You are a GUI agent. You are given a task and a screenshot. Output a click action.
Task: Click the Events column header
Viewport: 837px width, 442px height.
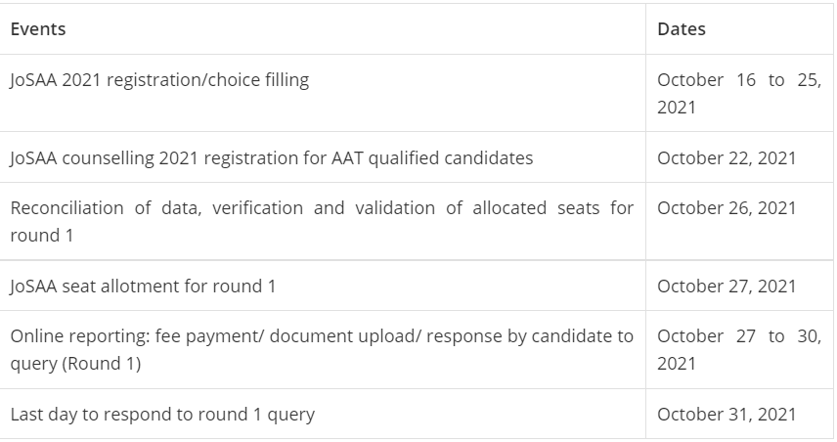pyautogui.click(x=38, y=29)
